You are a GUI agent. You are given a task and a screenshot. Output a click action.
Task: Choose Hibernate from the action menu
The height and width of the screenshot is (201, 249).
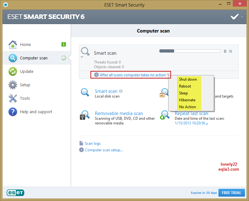[187, 100]
